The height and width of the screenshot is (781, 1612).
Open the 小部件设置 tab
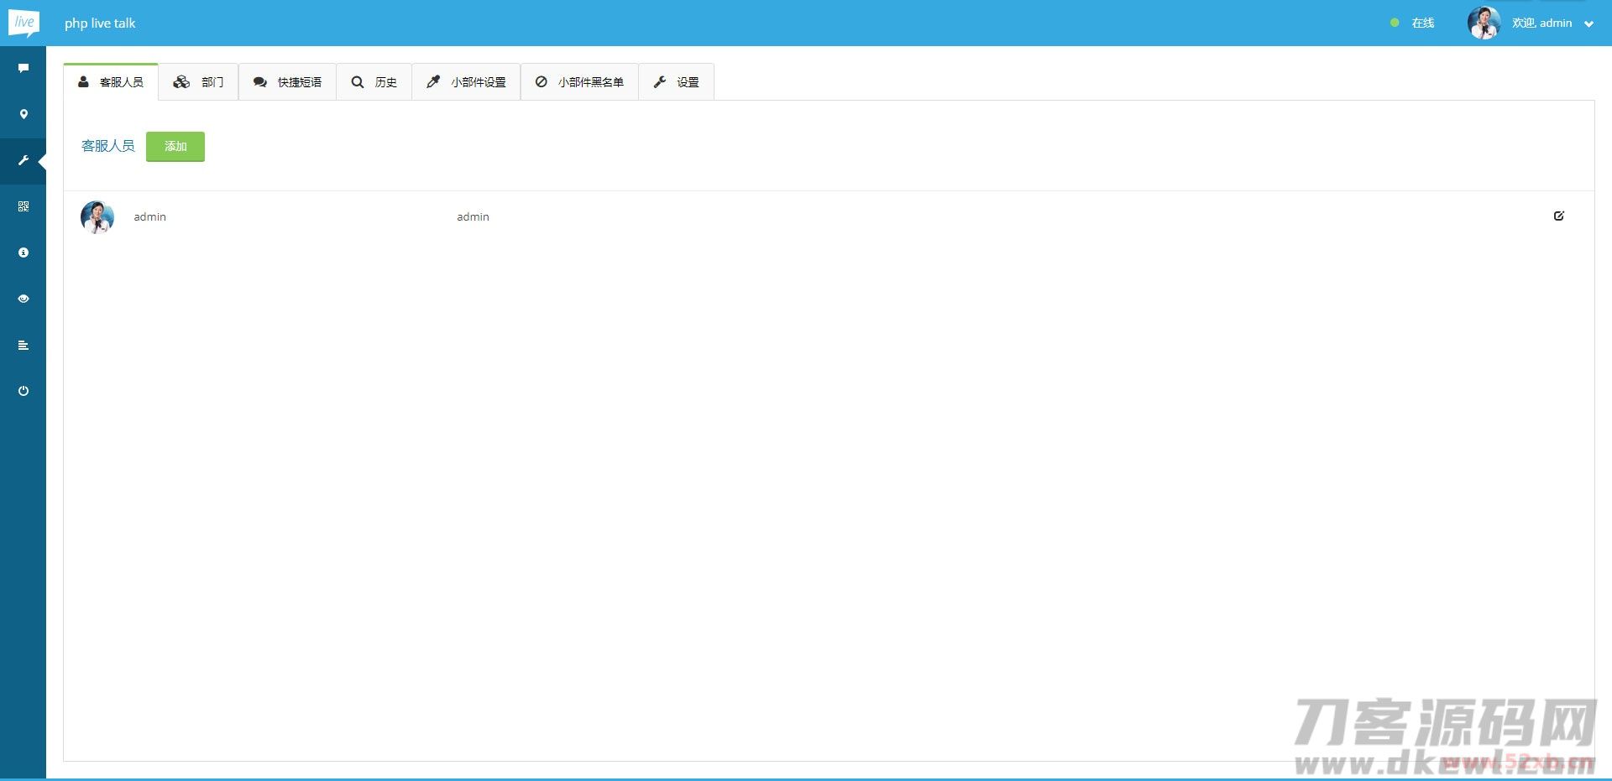click(467, 82)
